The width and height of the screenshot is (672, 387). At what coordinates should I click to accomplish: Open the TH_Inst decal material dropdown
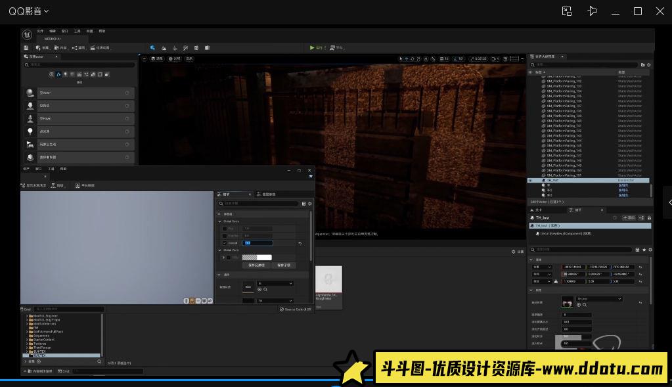point(598,299)
